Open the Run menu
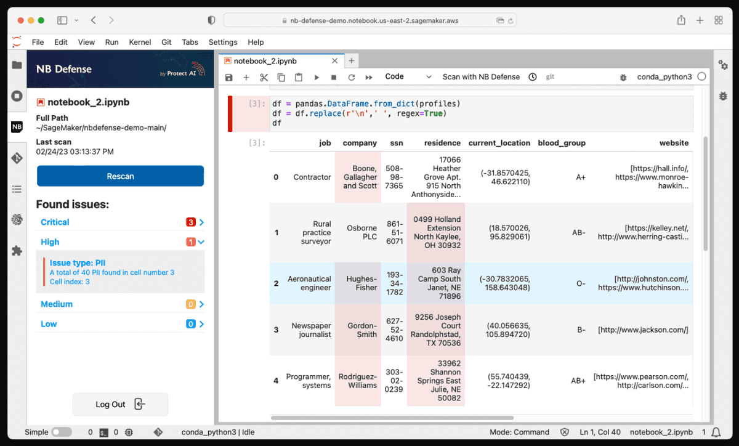 coord(111,42)
